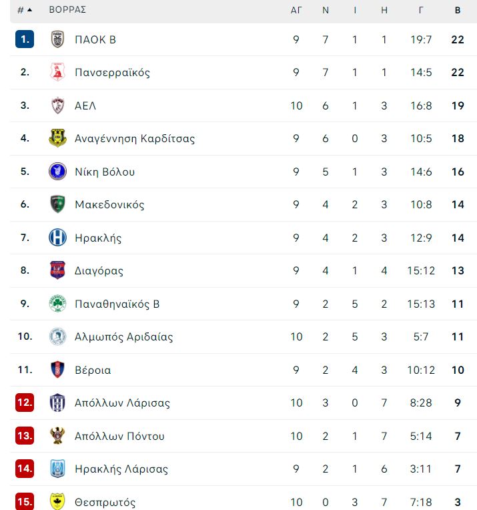Click the ΠΑΟΚ Β team crest
This screenshot has height=510, width=477.
coord(57,39)
